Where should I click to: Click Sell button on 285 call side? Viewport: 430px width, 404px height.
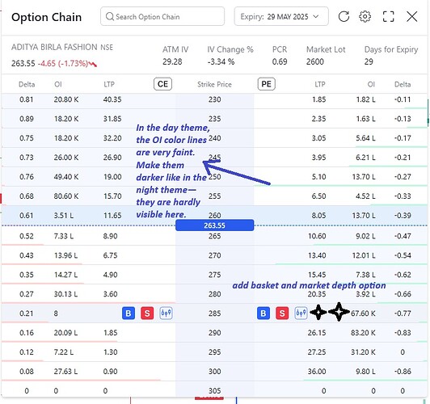[x=147, y=313]
